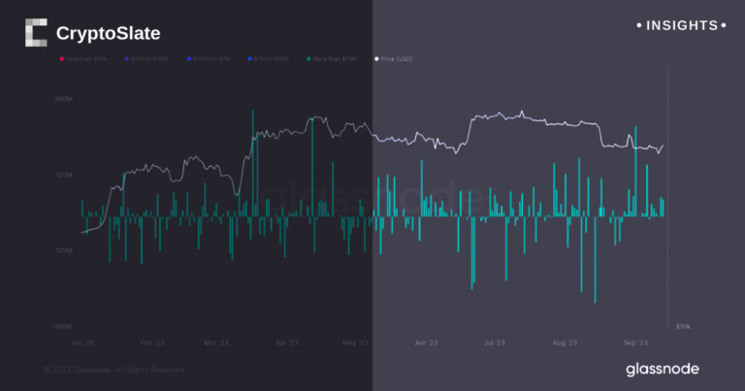Click the white 'Price [USD]' legend dot
Screen dimensions: 745x391
click(376, 59)
